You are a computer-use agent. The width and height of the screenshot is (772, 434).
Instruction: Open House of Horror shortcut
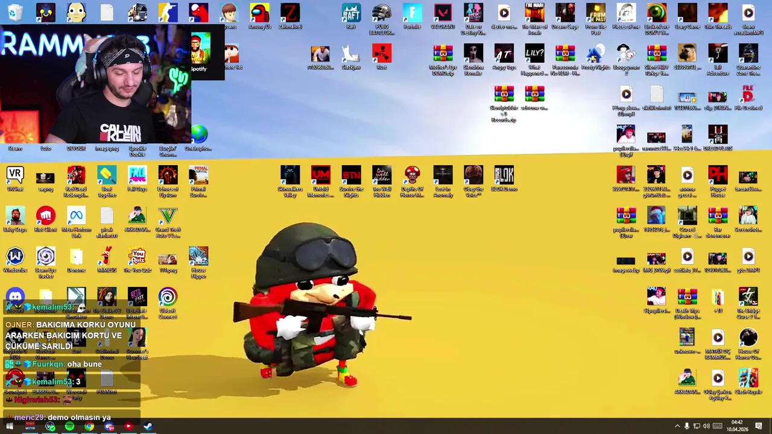(x=748, y=344)
